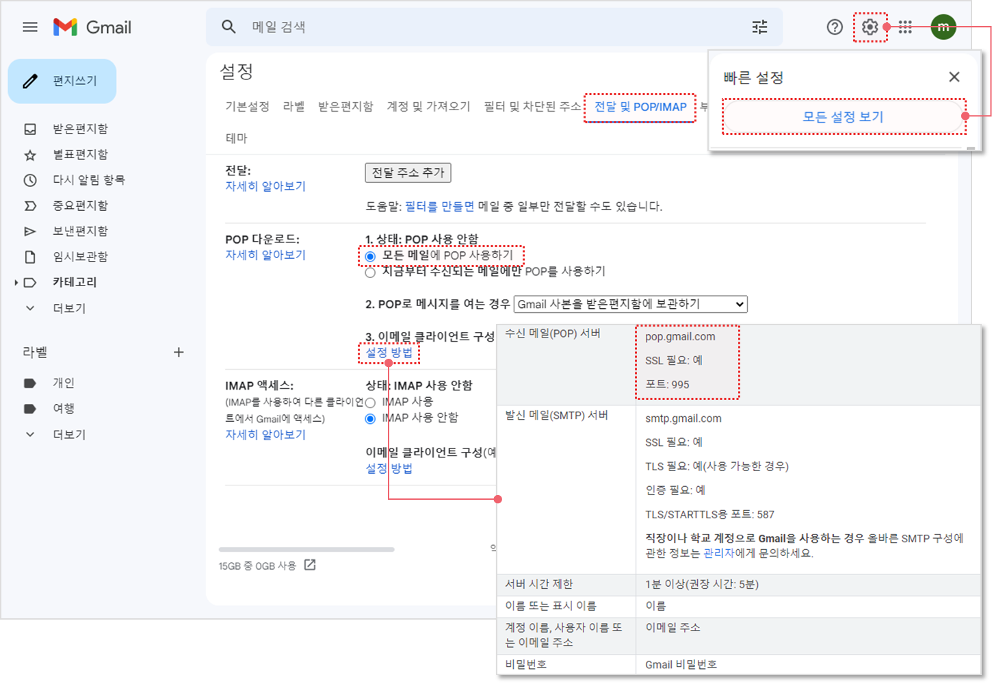This screenshot has height=684, width=992.
Task: Click the 메일 검색 search field
Action: pos(479,27)
